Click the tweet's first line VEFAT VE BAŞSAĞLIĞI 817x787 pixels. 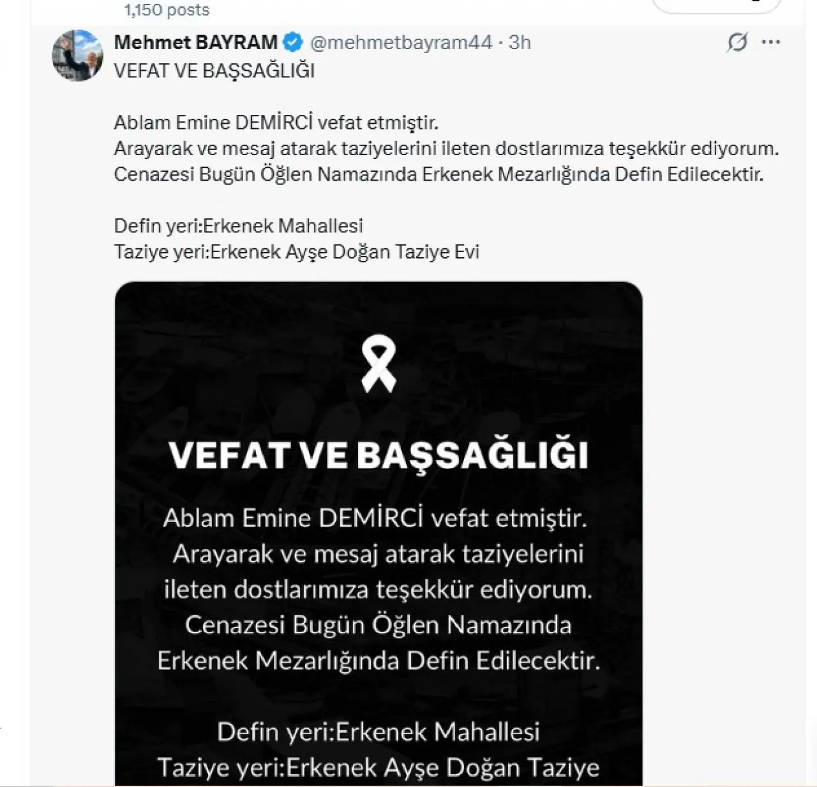coord(214,70)
